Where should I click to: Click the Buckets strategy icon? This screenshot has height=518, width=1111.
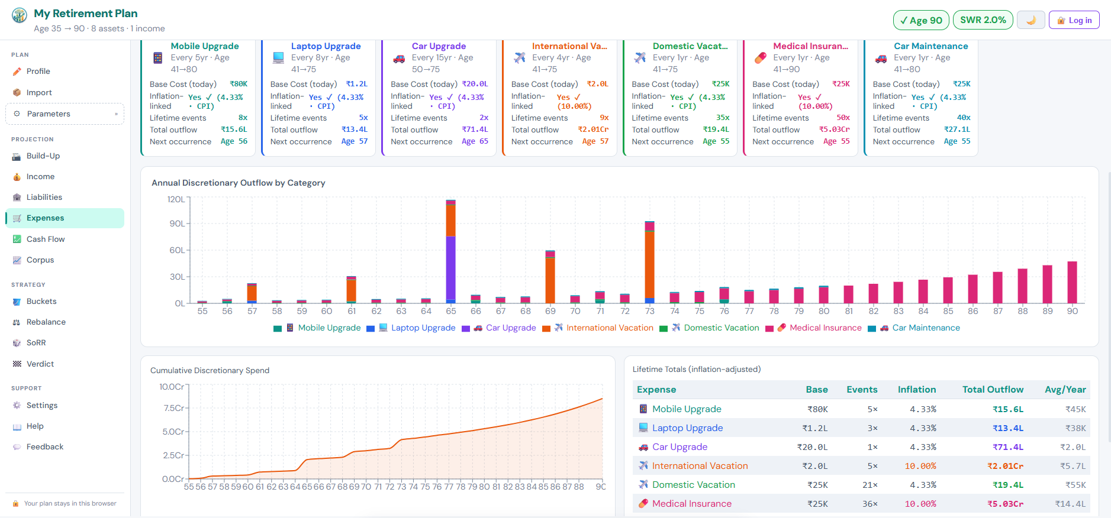(17, 302)
